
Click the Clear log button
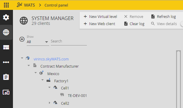click(134, 24)
